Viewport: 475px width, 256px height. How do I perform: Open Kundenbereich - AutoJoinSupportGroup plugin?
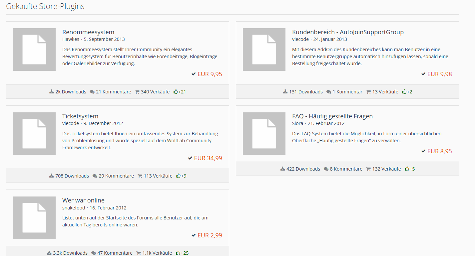coord(348,32)
